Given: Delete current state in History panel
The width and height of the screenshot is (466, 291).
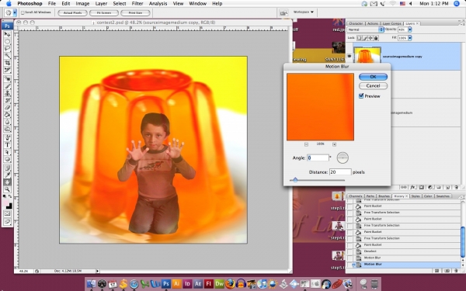Looking at the screenshot, I should coord(456,271).
